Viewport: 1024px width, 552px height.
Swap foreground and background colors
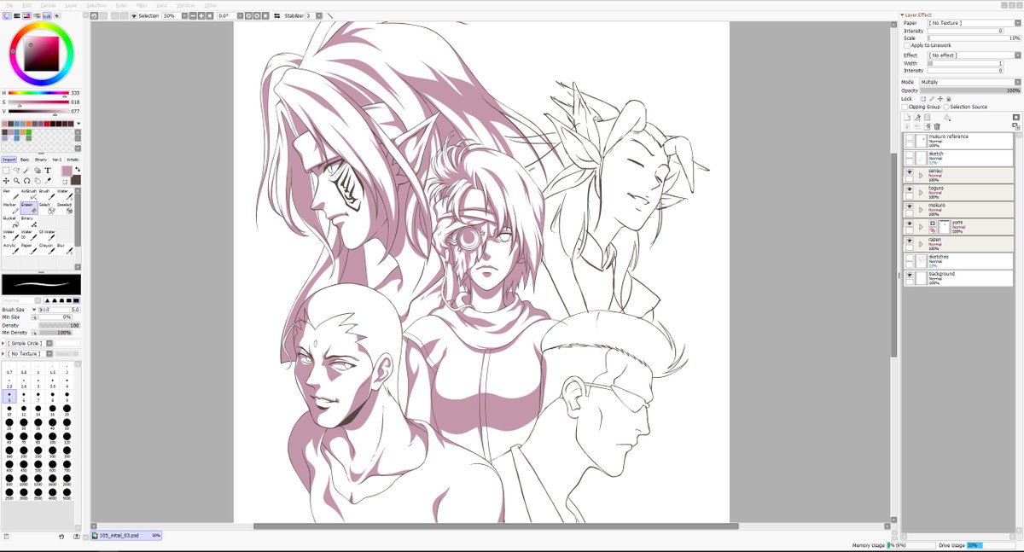[78, 169]
